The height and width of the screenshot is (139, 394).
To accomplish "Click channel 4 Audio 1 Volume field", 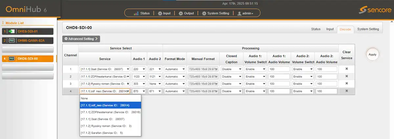I will pos(279,91).
